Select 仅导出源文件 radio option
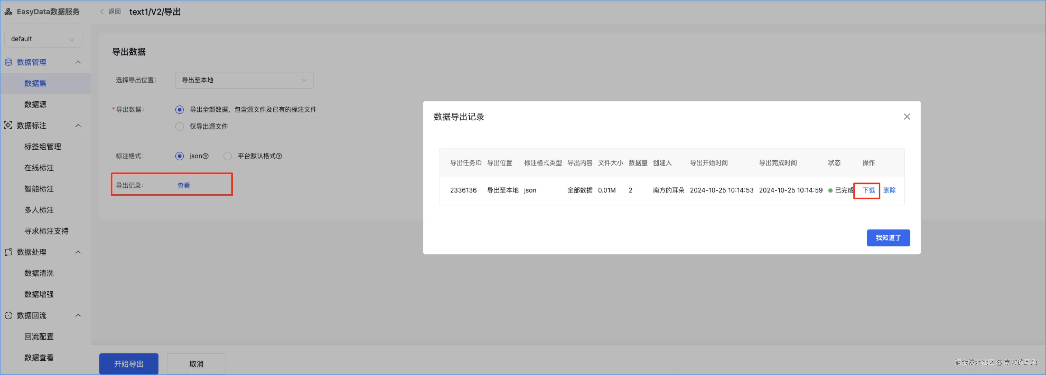Image resolution: width=1046 pixels, height=375 pixels. [x=179, y=127]
